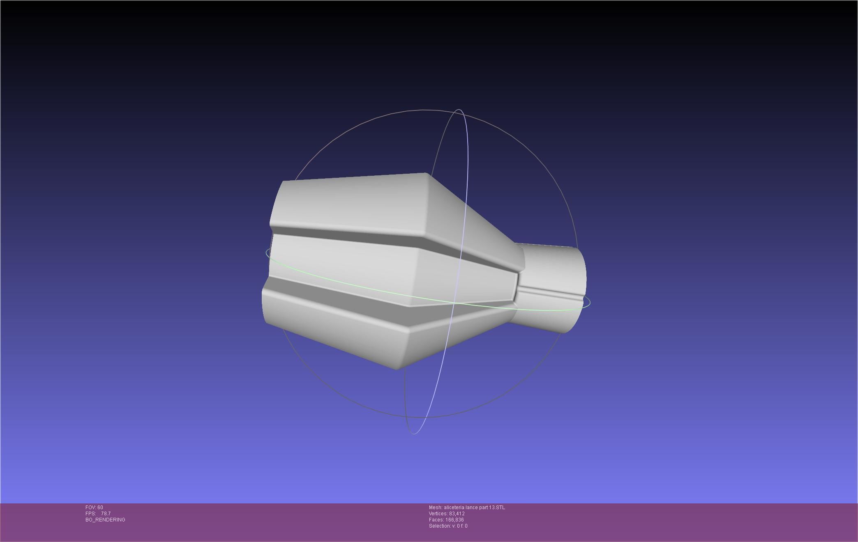Click the outer gray trackball circle
The width and height of the screenshot is (858, 542).
pos(329,144)
